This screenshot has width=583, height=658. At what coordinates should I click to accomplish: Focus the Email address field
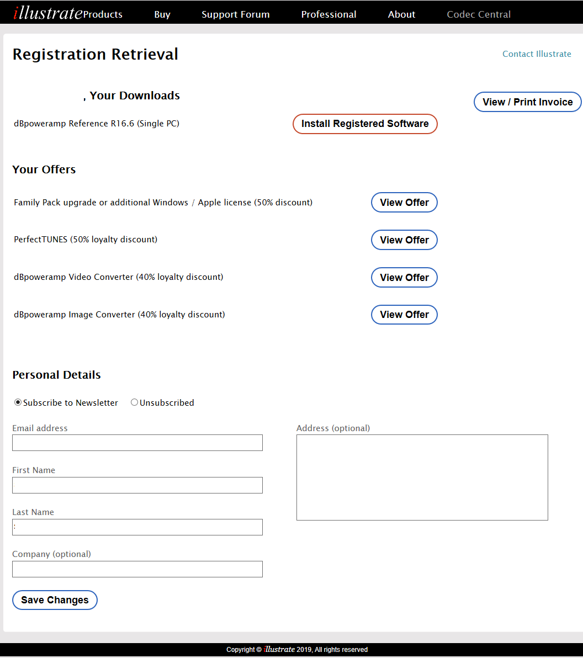tap(137, 443)
